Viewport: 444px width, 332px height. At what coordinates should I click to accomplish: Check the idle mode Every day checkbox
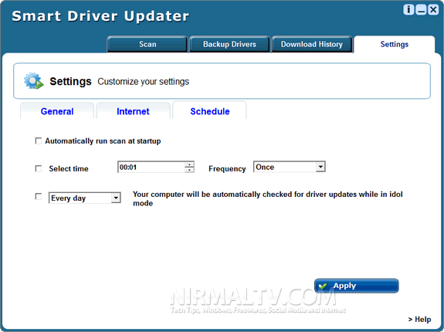(39, 196)
